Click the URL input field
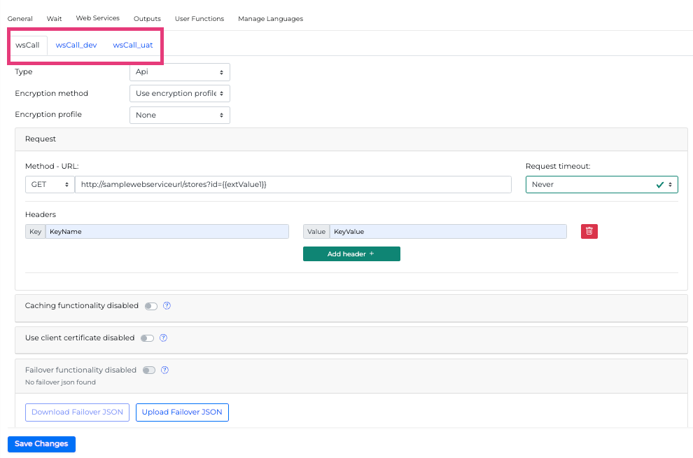This screenshot has width=693, height=458. [x=293, y=184]
